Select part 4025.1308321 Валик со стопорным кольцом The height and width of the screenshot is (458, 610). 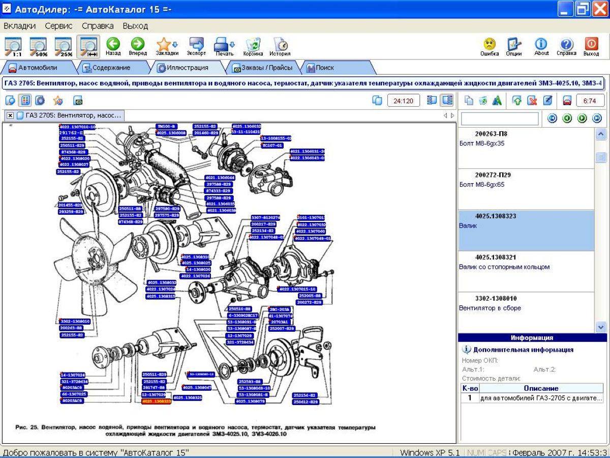coord(526,272)
